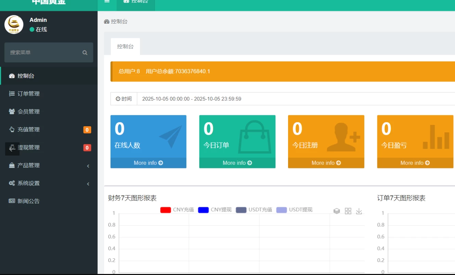This screenshot has width=455, height=275.
Task: Click the 订单7天图形报表 title
Action: coord(401,198)
